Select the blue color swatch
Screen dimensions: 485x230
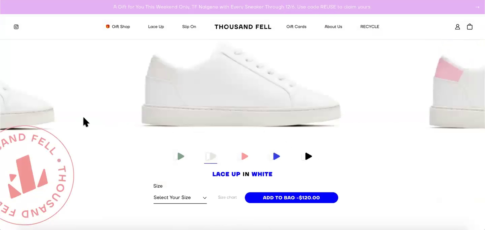tap(276, 156)
